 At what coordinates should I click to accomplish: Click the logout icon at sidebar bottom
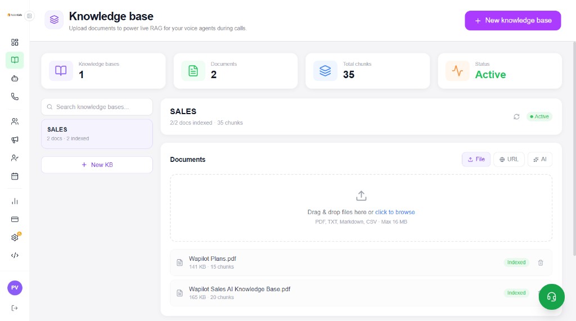pos(15,308)
